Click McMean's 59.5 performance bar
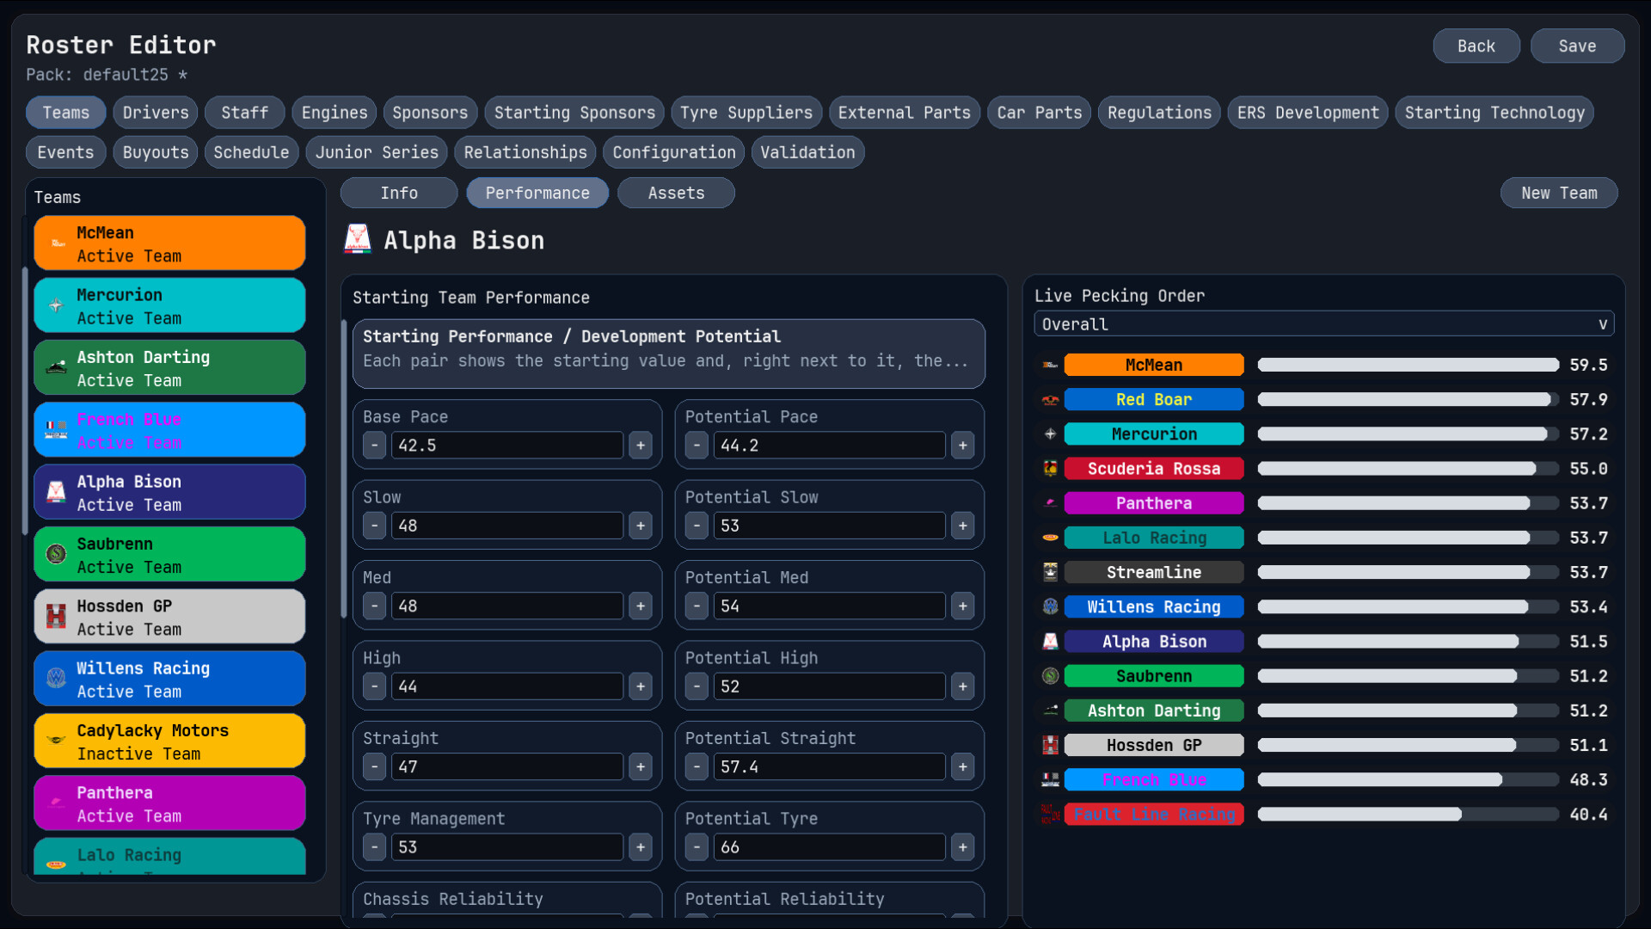Image resolution: width=1651 pixels, height=929 pixels. (1408, 365)
